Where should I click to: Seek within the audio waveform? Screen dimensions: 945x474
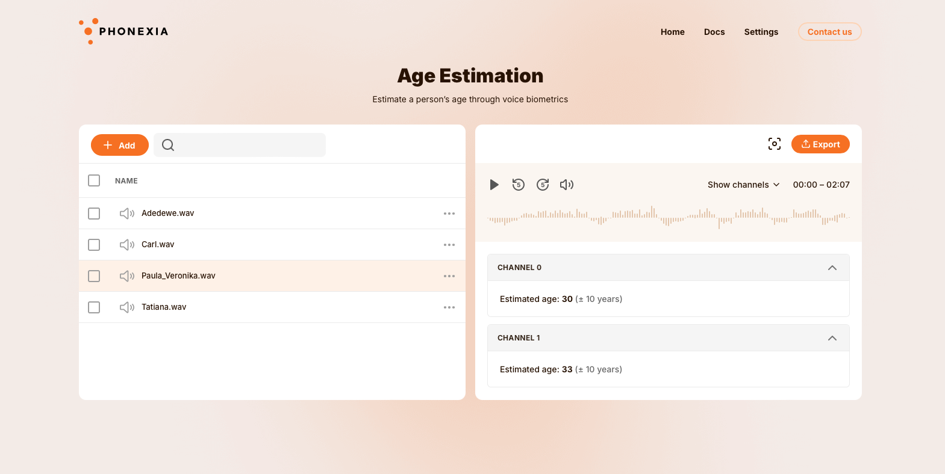coord(669,217)
